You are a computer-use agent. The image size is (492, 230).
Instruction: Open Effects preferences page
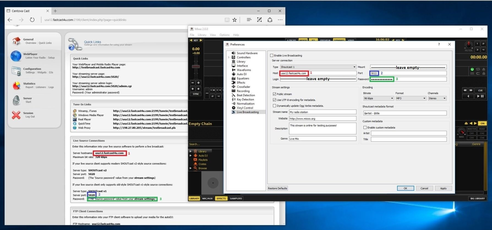[241, 83]
